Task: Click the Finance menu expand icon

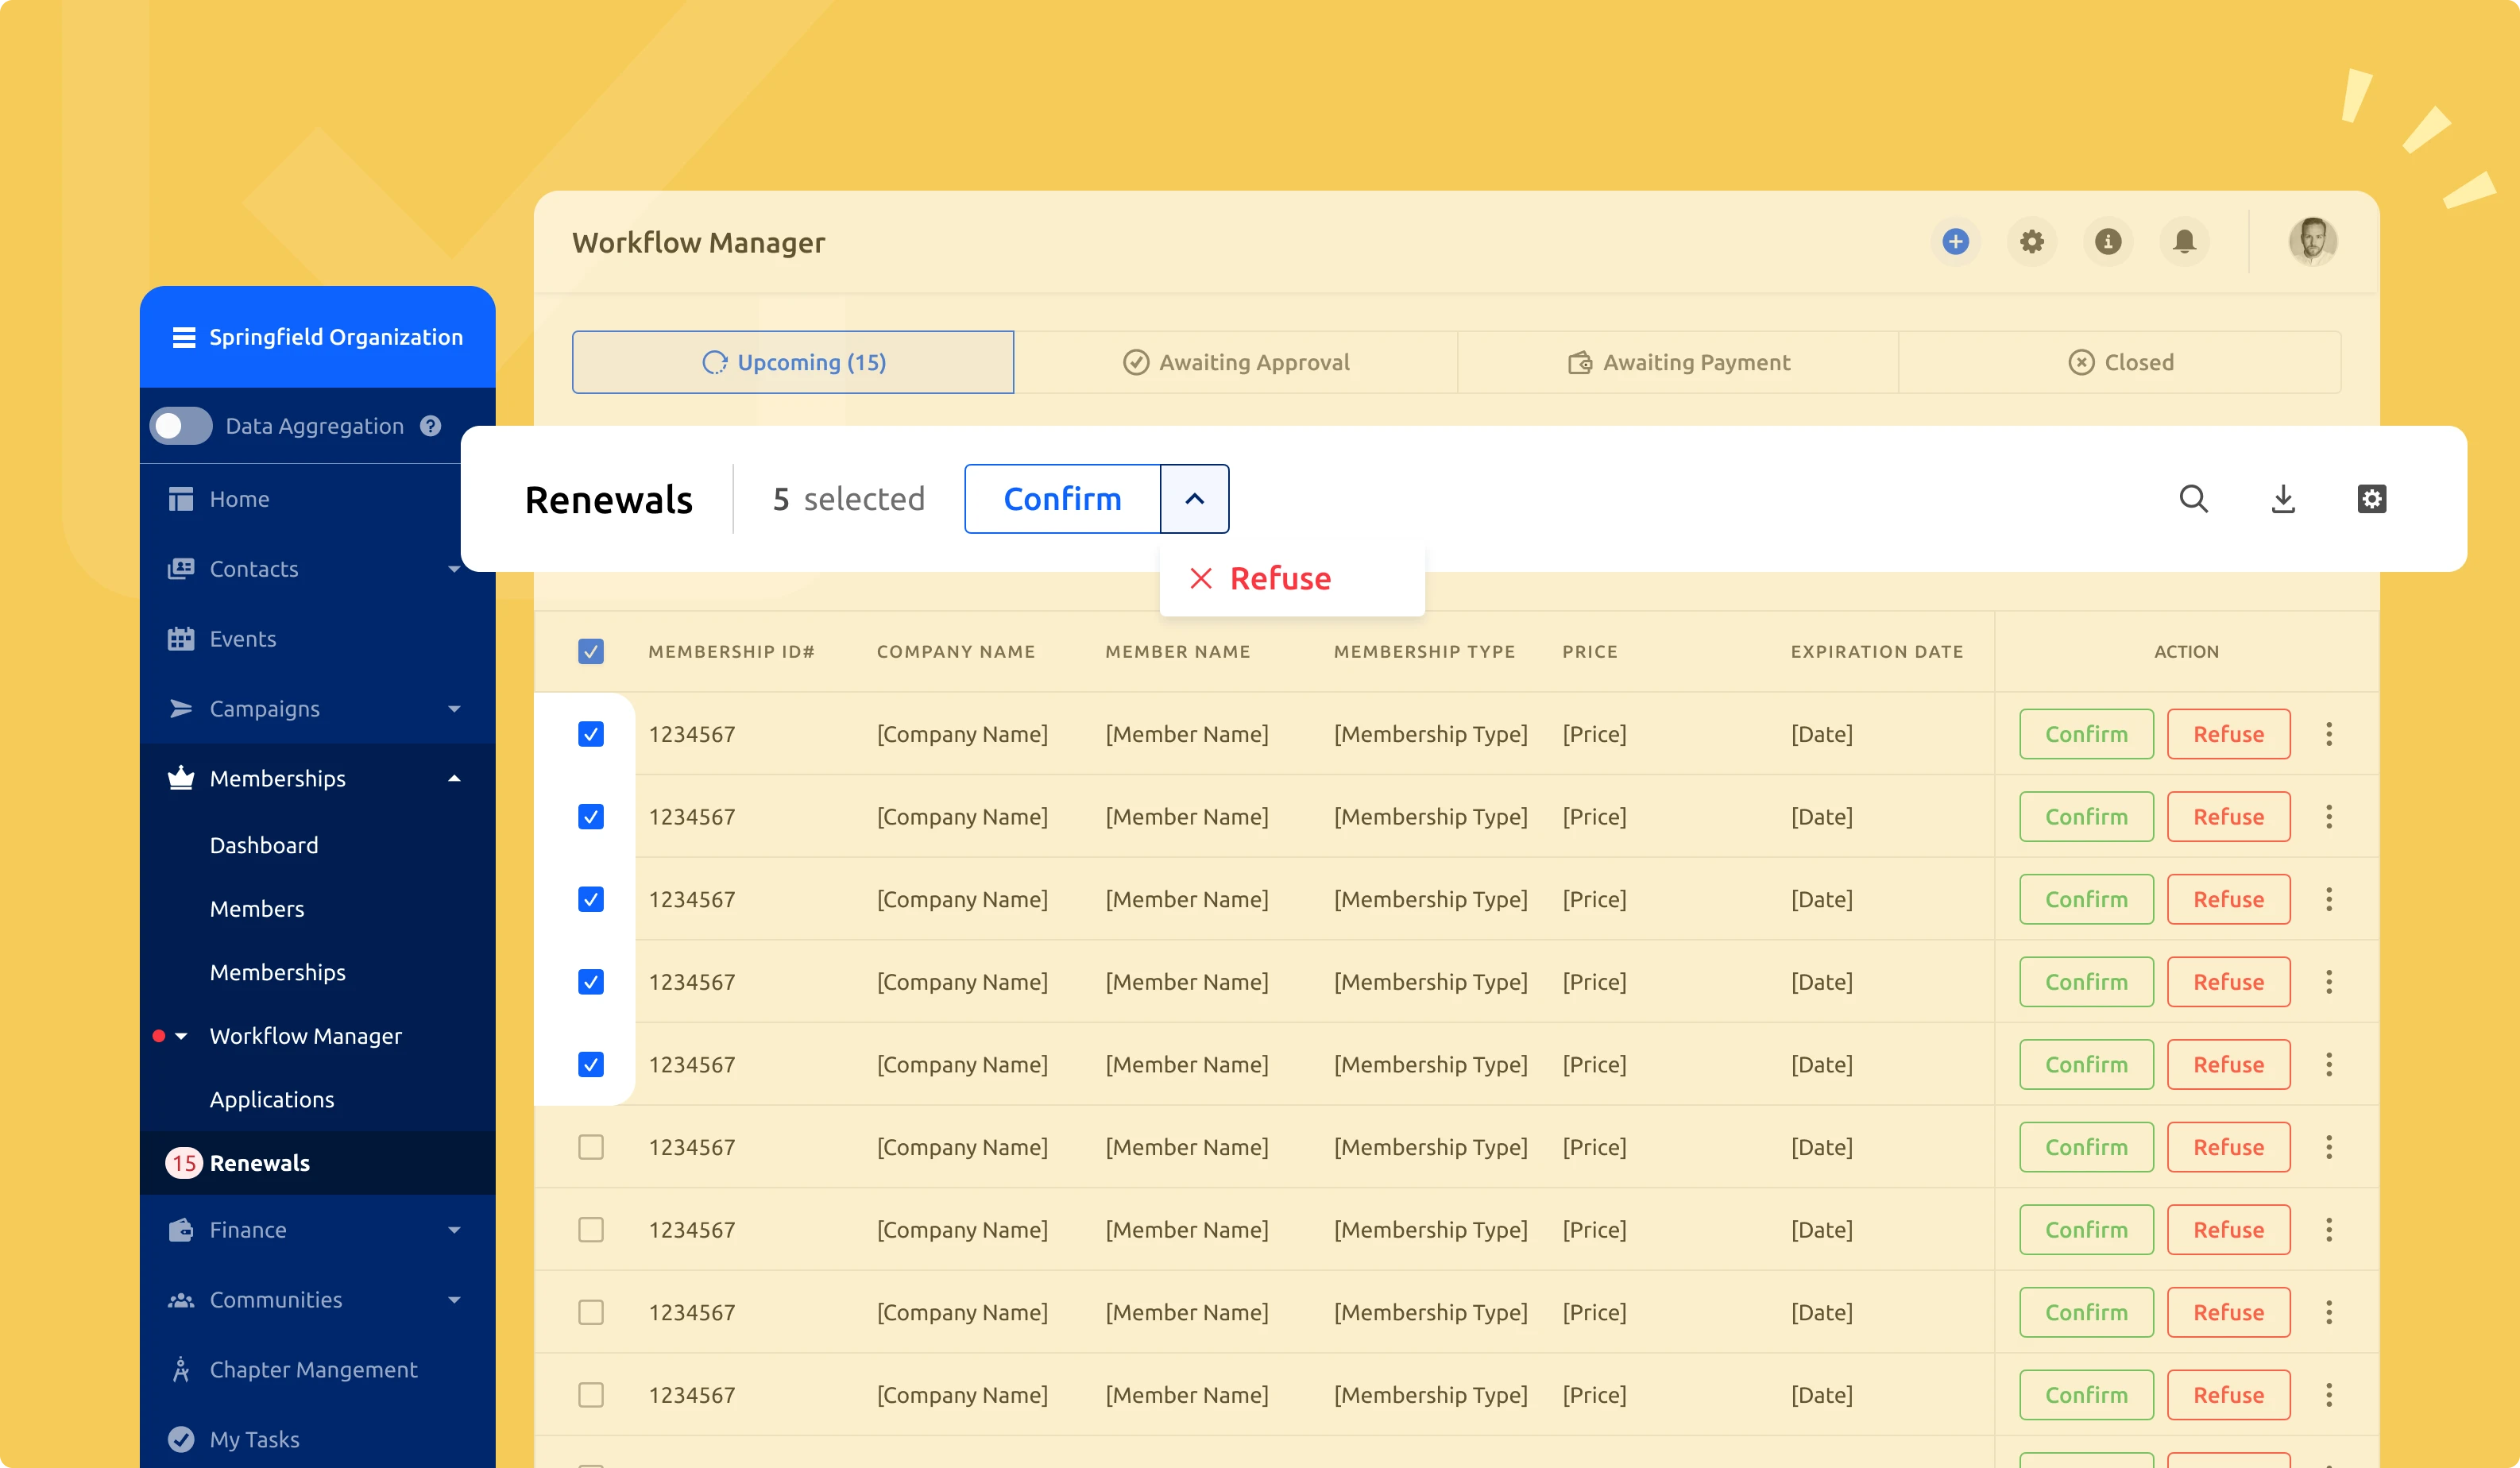Action: point(454,1229)
